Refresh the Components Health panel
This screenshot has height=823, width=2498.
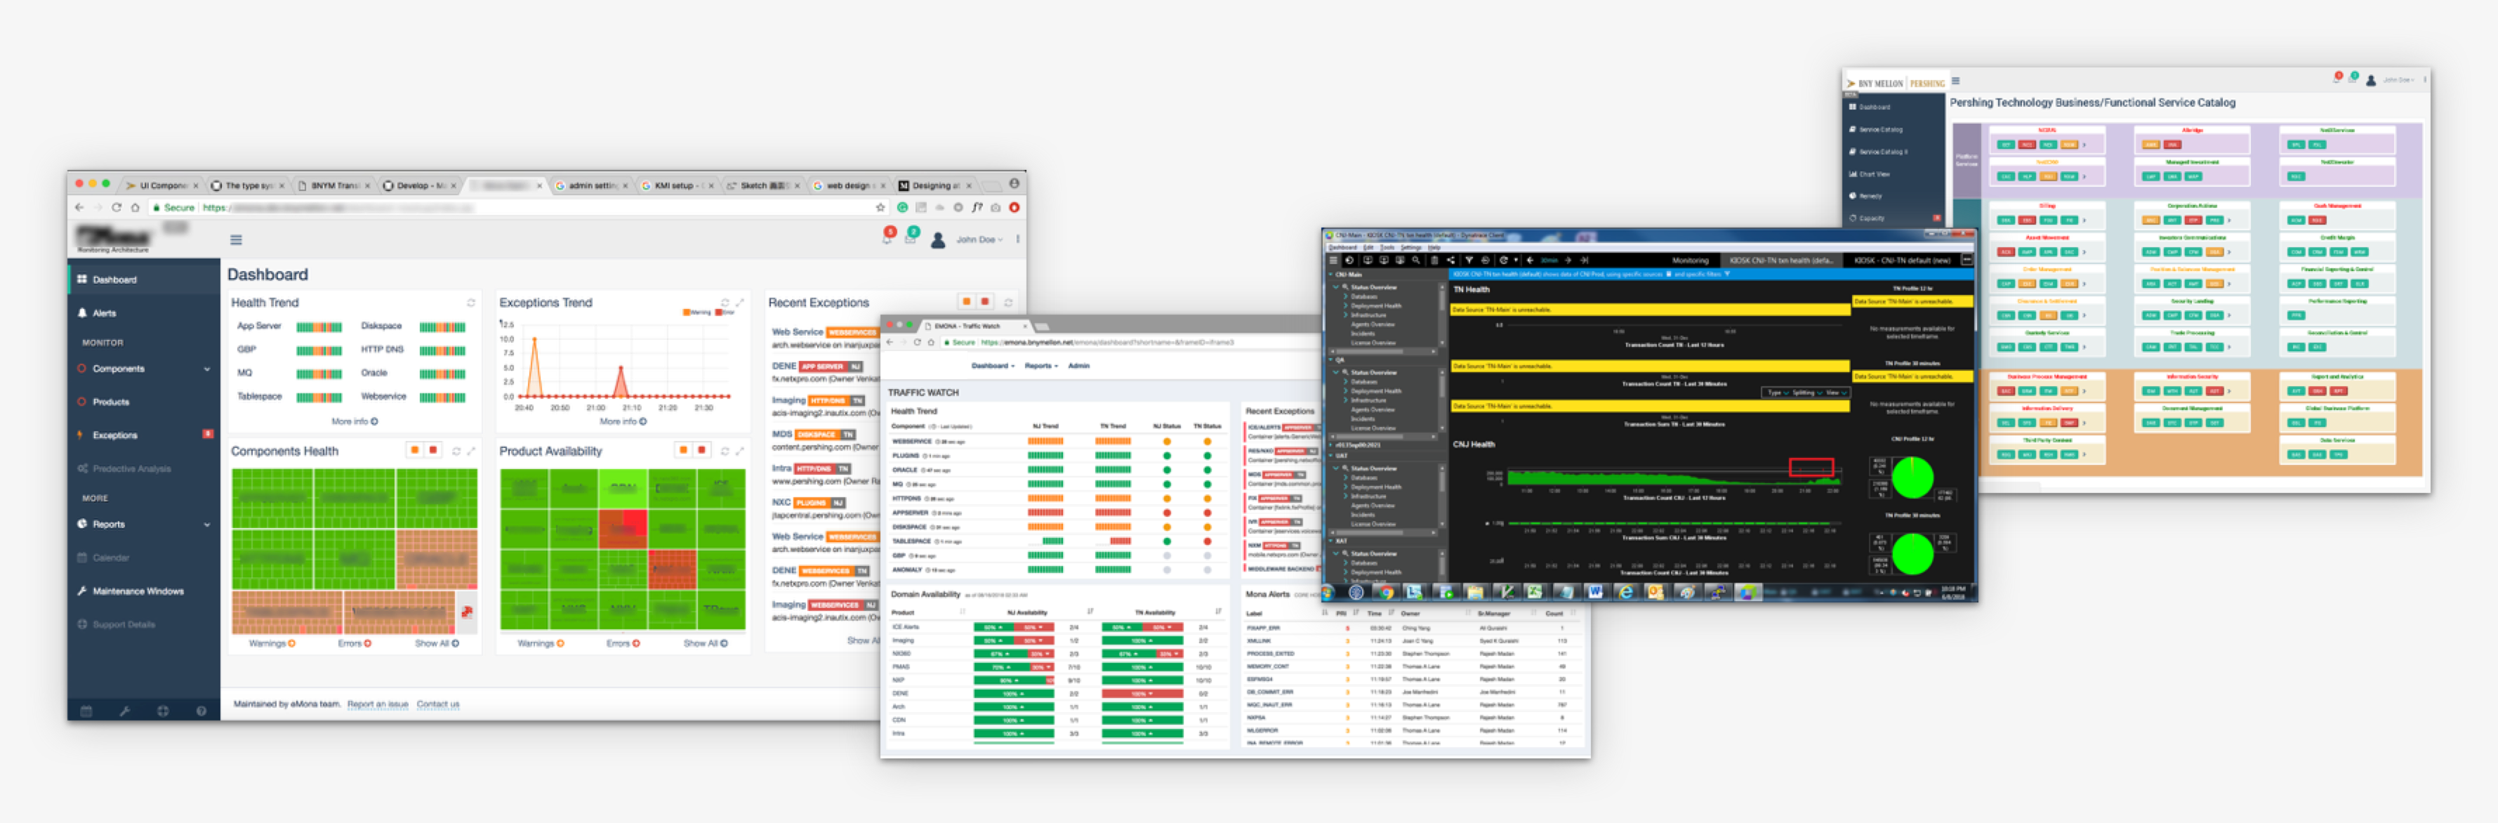tap(456, 451)
